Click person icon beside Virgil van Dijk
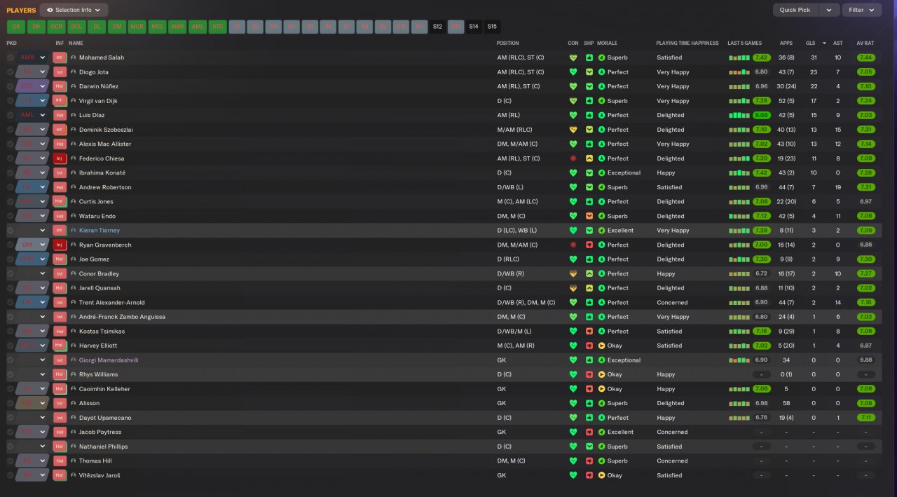Image resolution: width=897 pixels, height=497 pixels. (x=74, y=101)
